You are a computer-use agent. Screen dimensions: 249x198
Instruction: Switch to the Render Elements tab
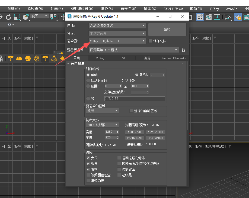174,58
